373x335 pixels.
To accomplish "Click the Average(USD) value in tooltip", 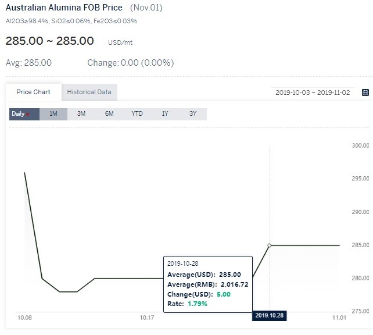I will coord(230,275).
